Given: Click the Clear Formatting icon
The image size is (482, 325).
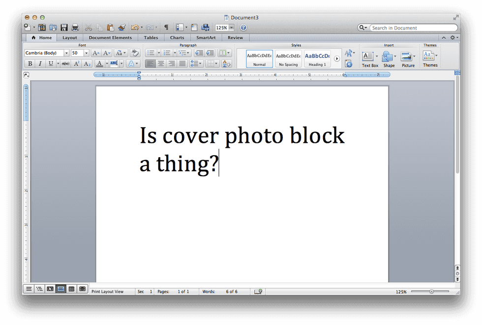Looking at the screenshot, I should click(x=134, y=53).
